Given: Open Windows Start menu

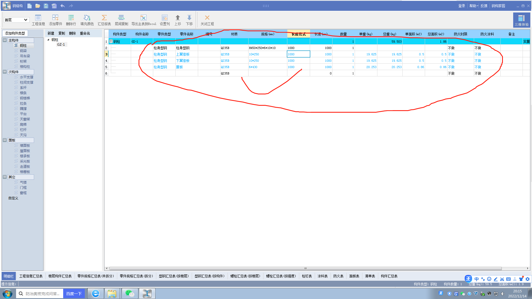Looking at the screenshot, I should [x=7, y=293].
